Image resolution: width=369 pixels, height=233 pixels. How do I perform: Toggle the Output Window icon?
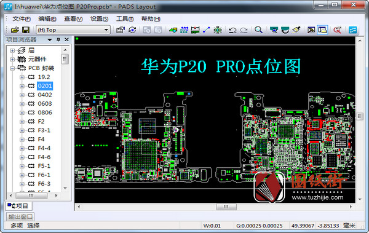[x=311, y=30]
